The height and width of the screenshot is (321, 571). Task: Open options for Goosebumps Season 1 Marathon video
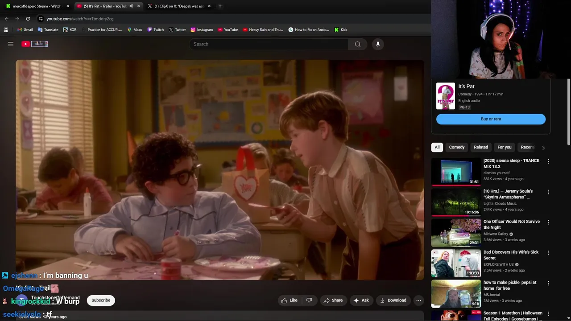pyautogui.click(x=548, y=314)
